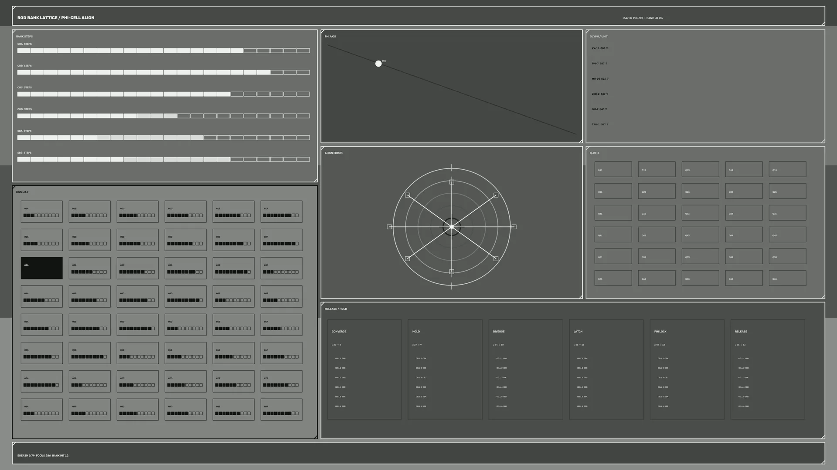The image size is (837, 470).
Task: Expand the ZED-2 glyph unit dropdown
Action: 600,94
